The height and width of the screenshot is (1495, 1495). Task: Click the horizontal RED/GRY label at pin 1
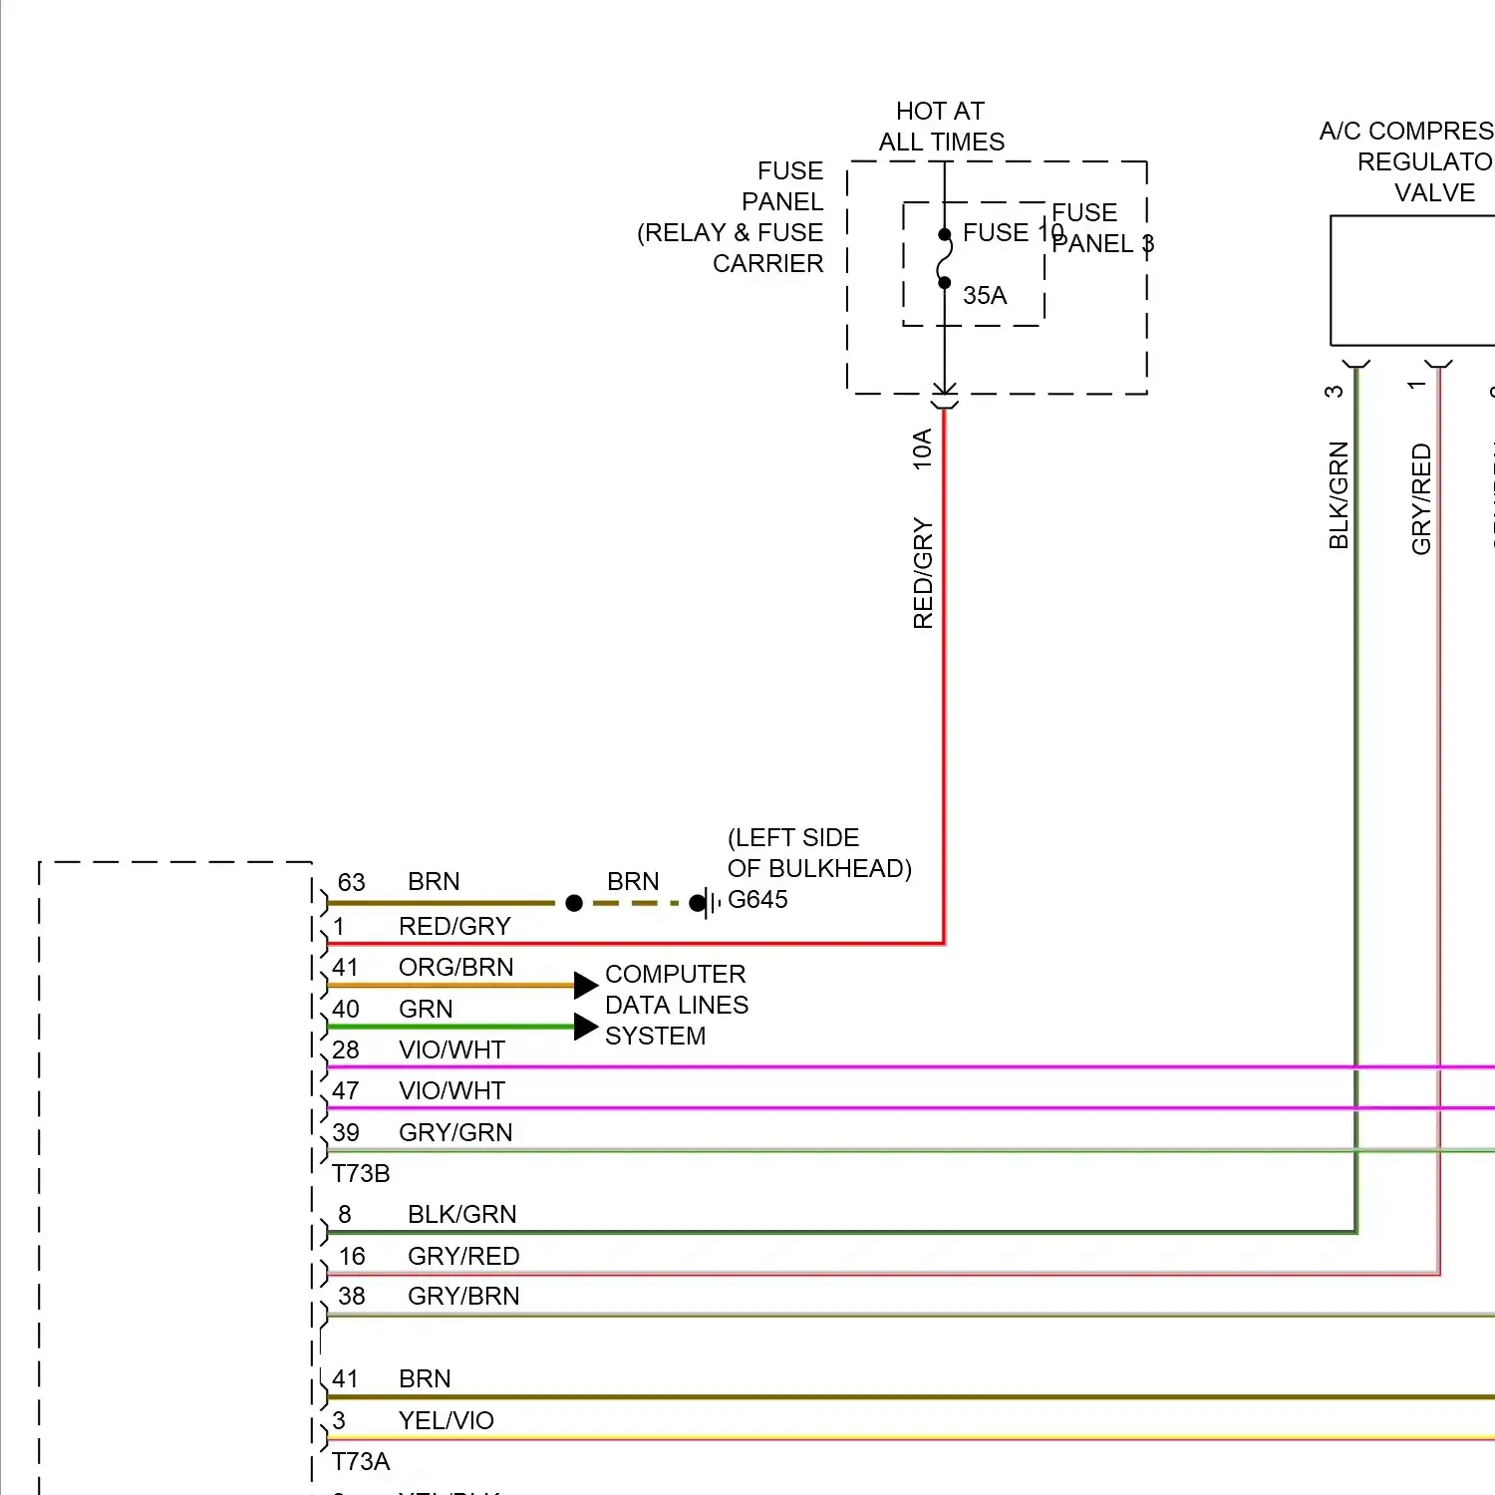pos(454,927)
